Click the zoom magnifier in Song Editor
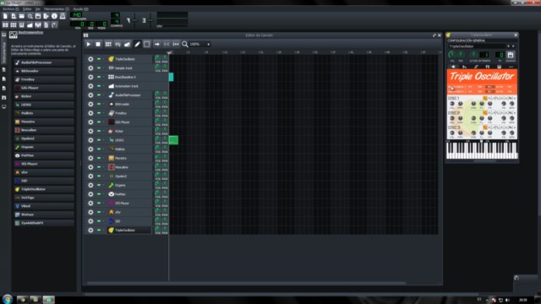The image size is (541, 304). (185, 44)
